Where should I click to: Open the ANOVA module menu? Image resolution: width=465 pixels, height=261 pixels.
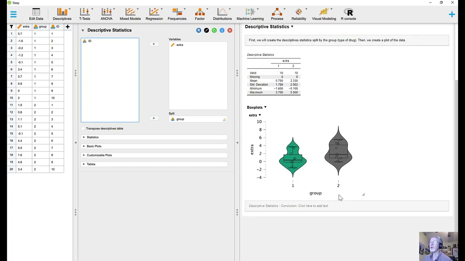point(106,14)
